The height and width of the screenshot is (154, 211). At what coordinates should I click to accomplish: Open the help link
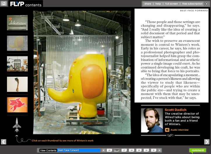point(158,4)
